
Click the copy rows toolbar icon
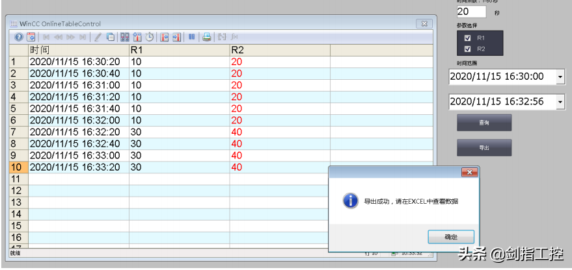point(110,37)
